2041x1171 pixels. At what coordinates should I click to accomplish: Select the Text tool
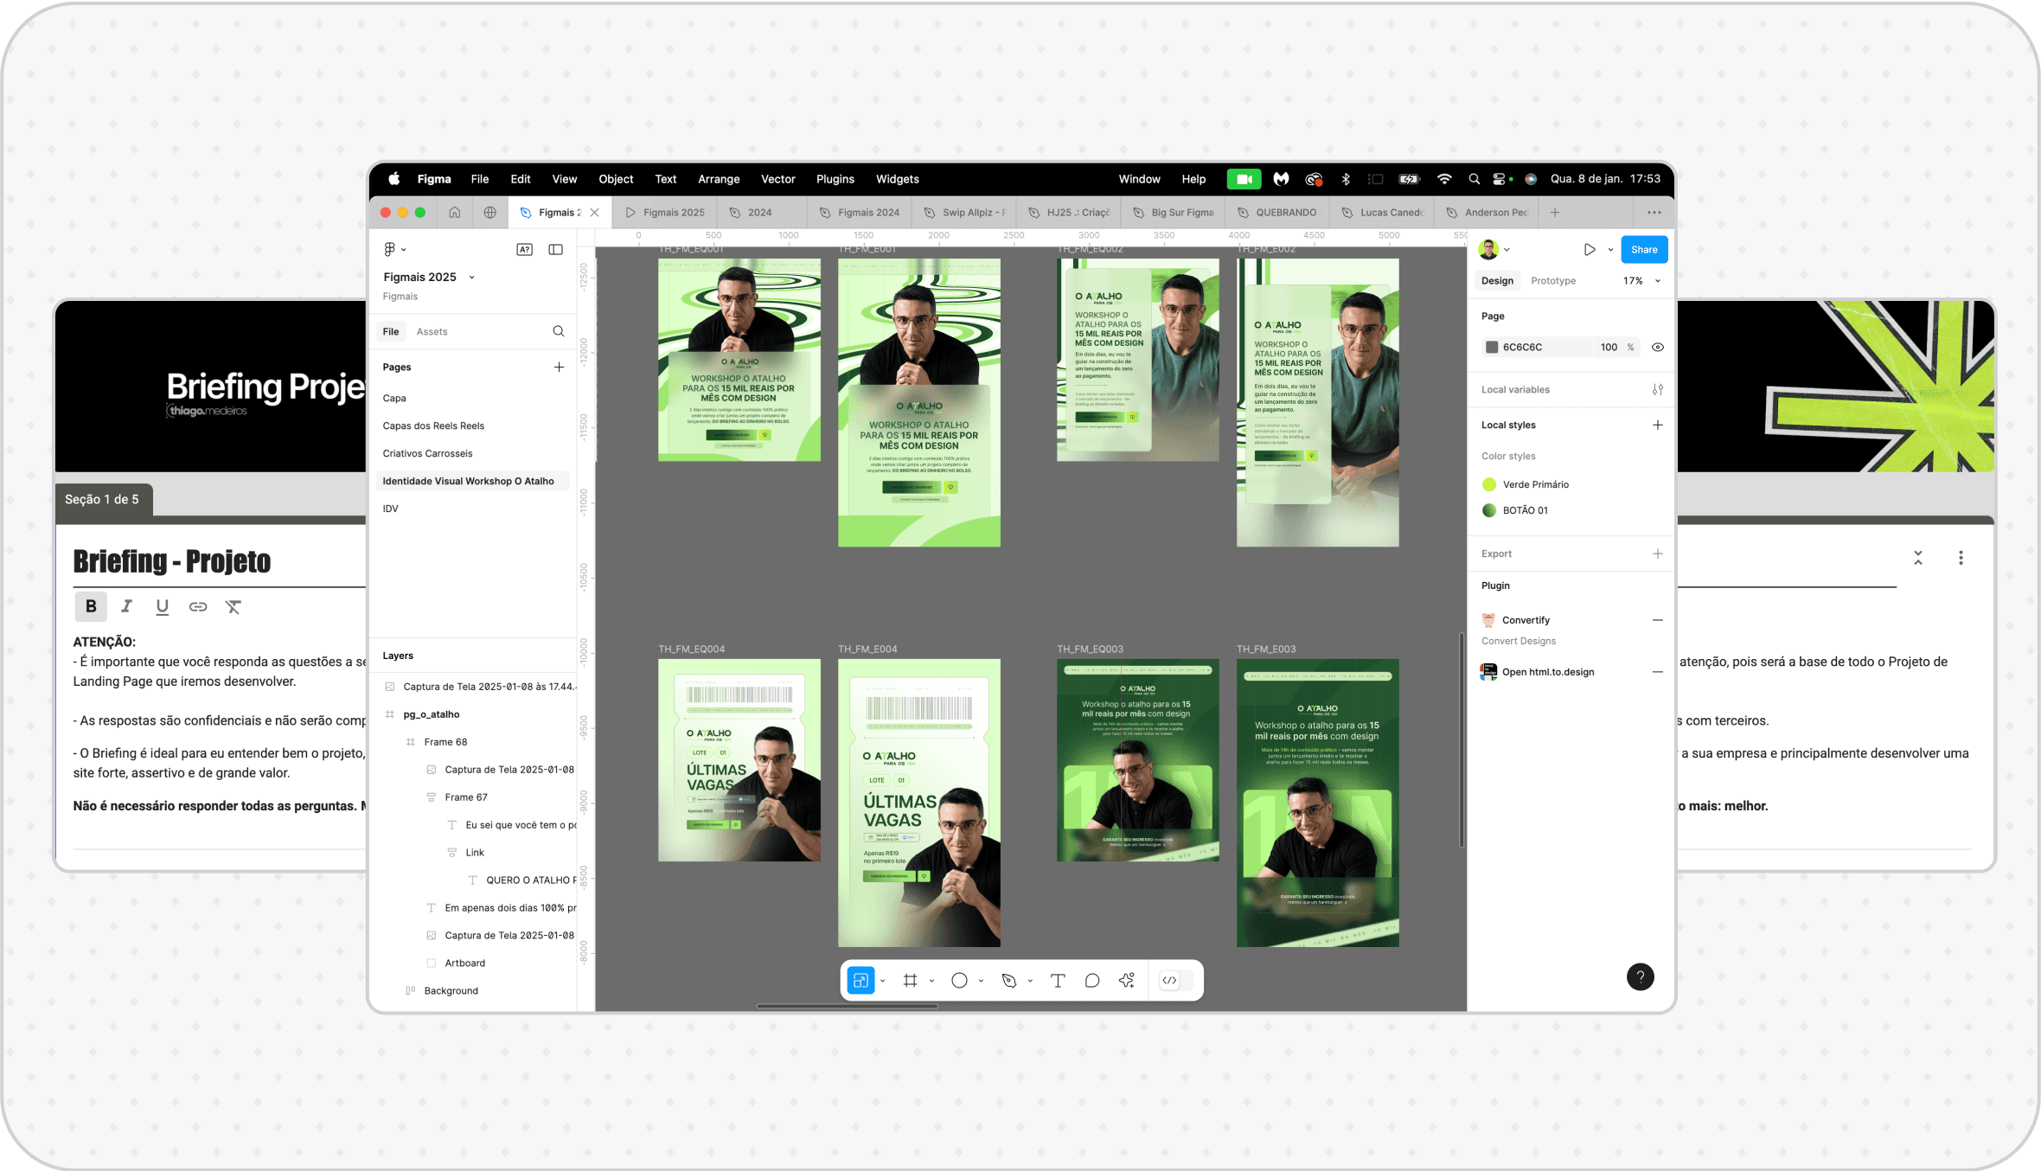[1058, 980]
